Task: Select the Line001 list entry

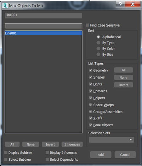Action: [44, 33]
